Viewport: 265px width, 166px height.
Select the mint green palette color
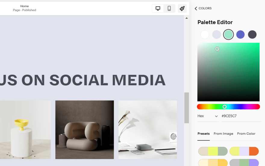(x=228, y=35)
